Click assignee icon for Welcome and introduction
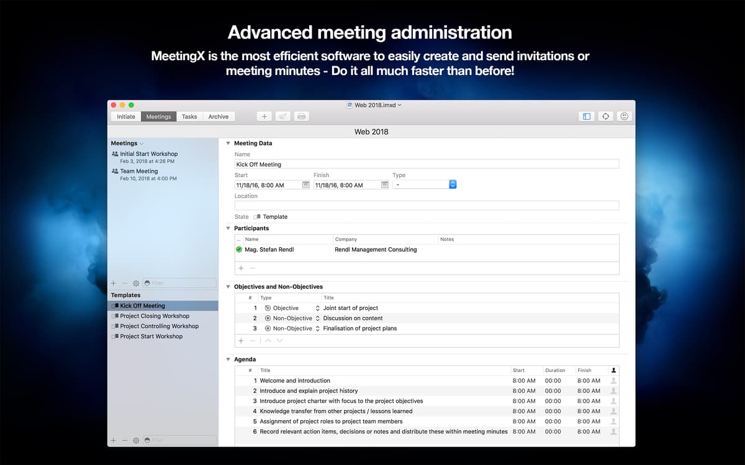This screenshot has height=465, width=745. [x=613, y=381]
